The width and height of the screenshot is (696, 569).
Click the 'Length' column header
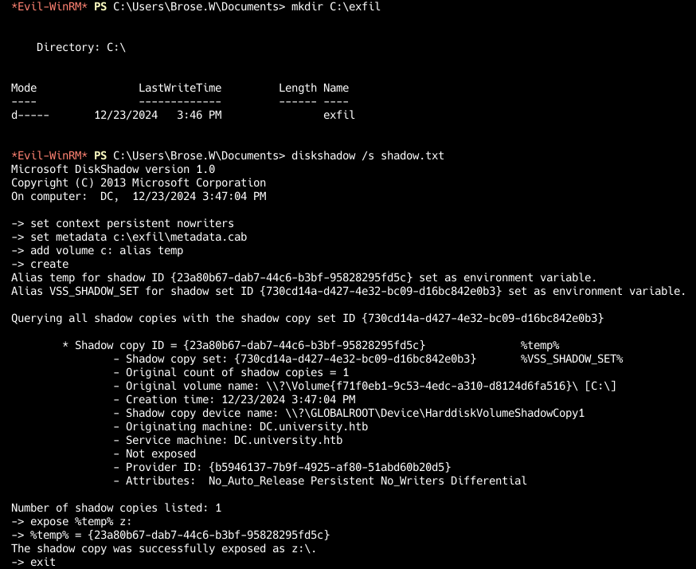click(x=297, y=88)
